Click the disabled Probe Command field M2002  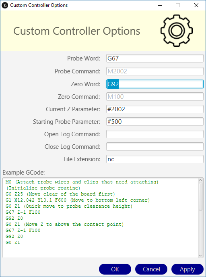click(x=155, y=71)
